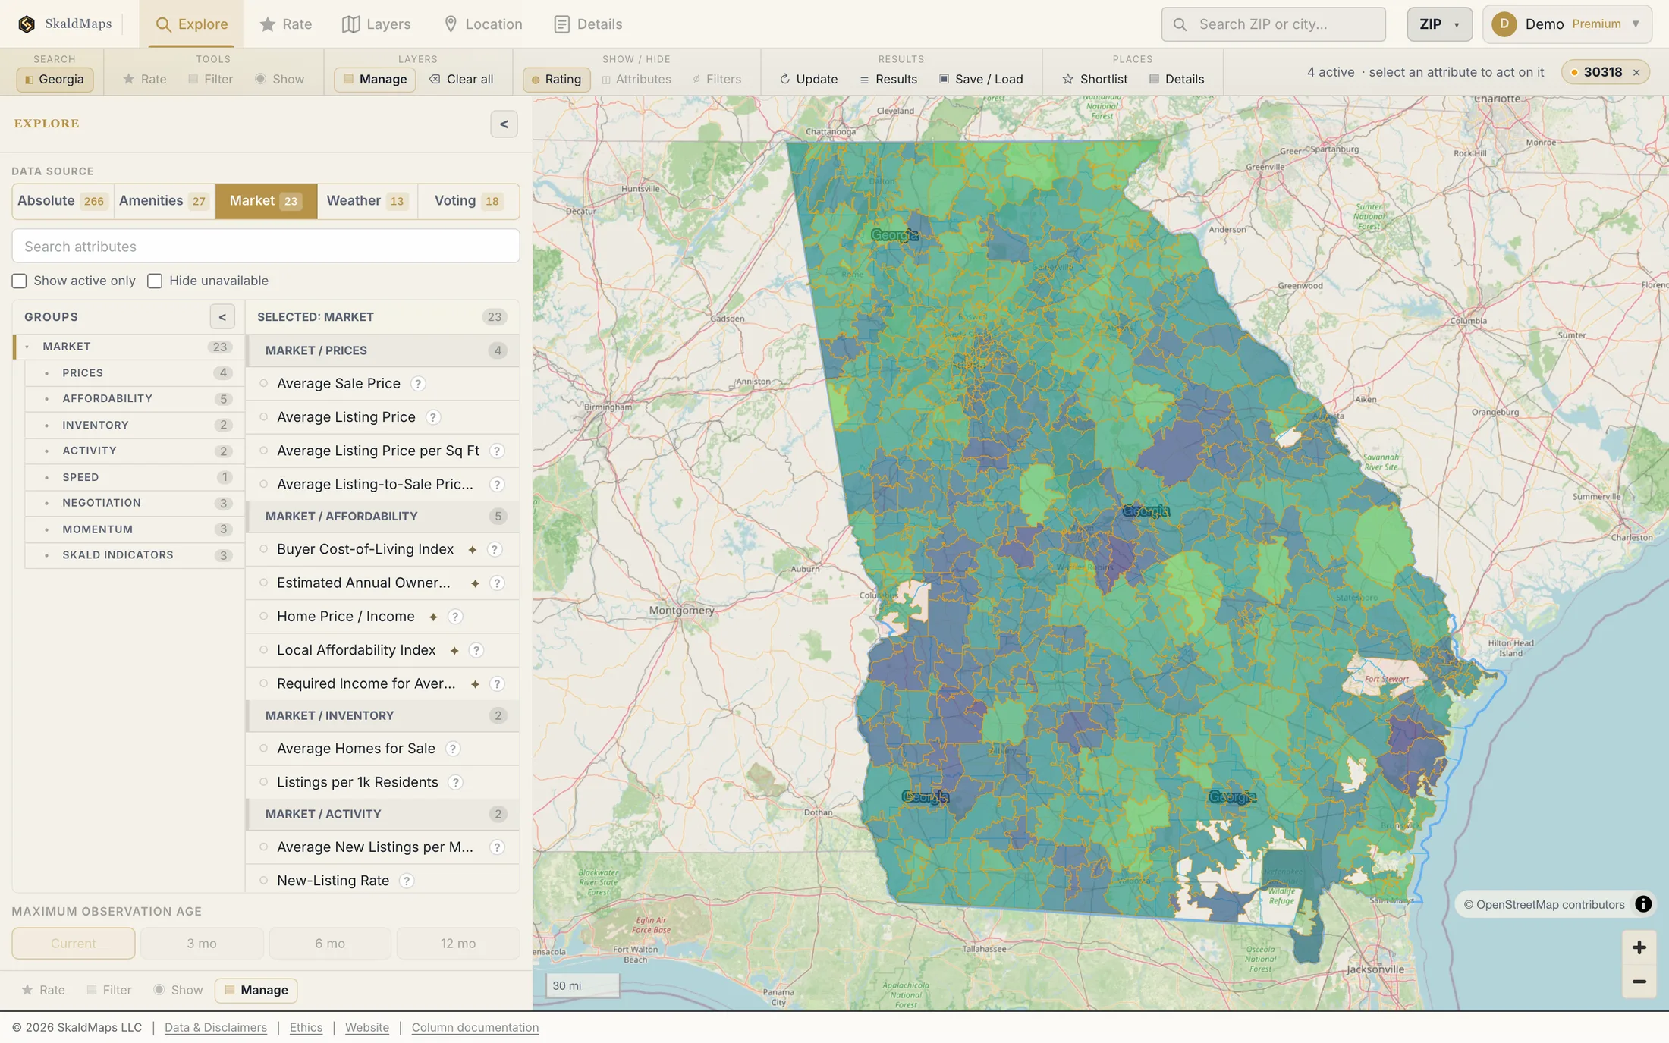1669x1043 pixels.
Task: Remove the 30318 chip
Action: tap(1636, 72)
